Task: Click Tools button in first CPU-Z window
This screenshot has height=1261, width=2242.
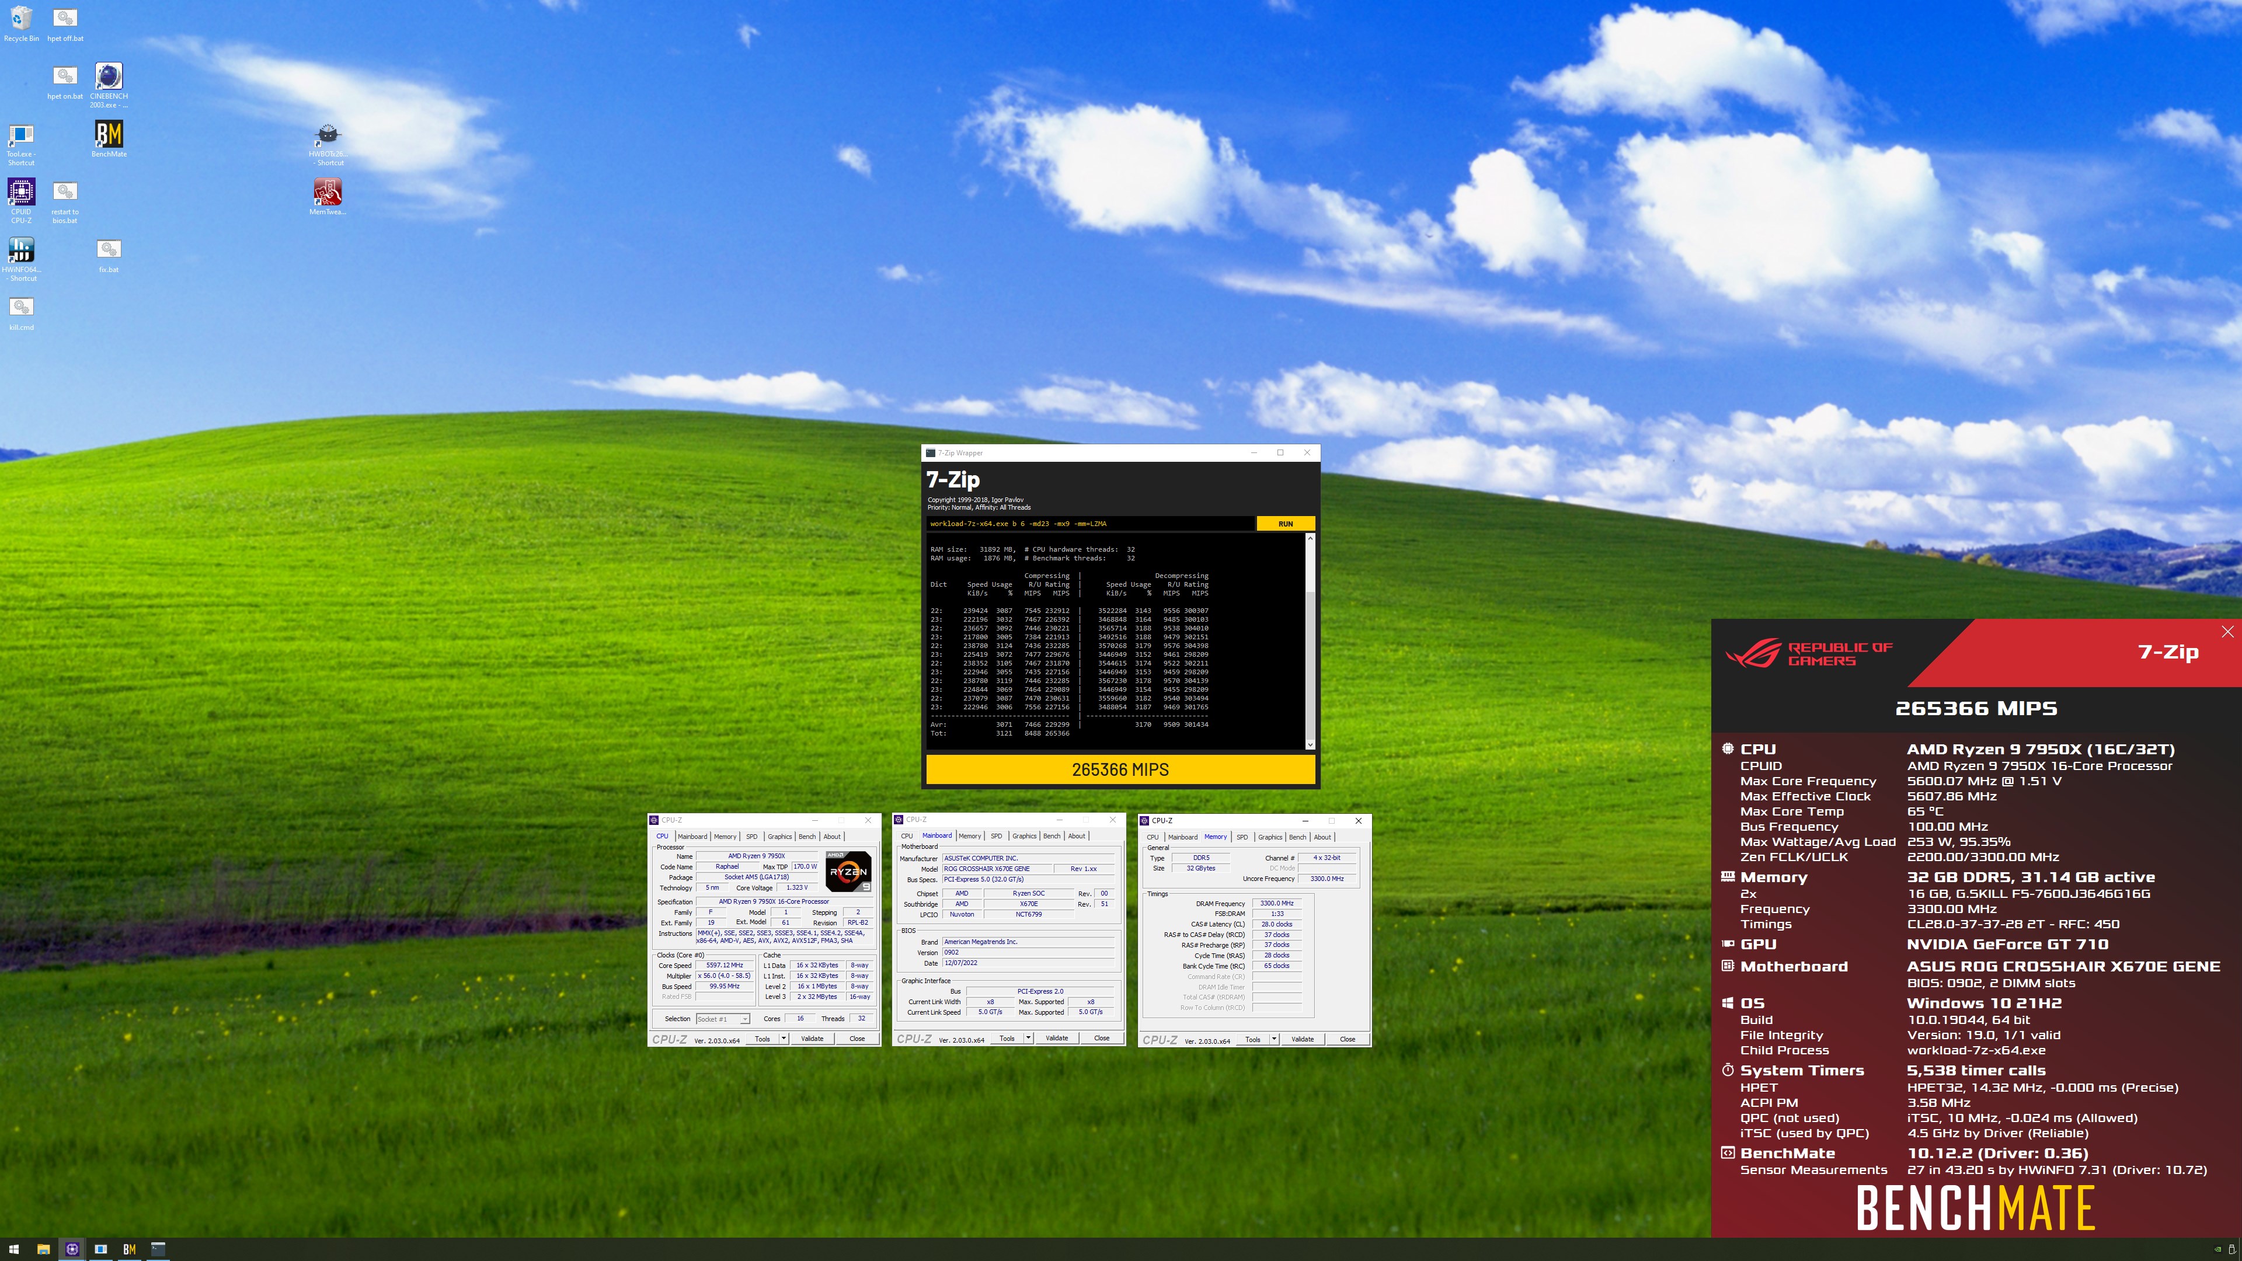Action: pyautogui.click(x=763, y=1038)
